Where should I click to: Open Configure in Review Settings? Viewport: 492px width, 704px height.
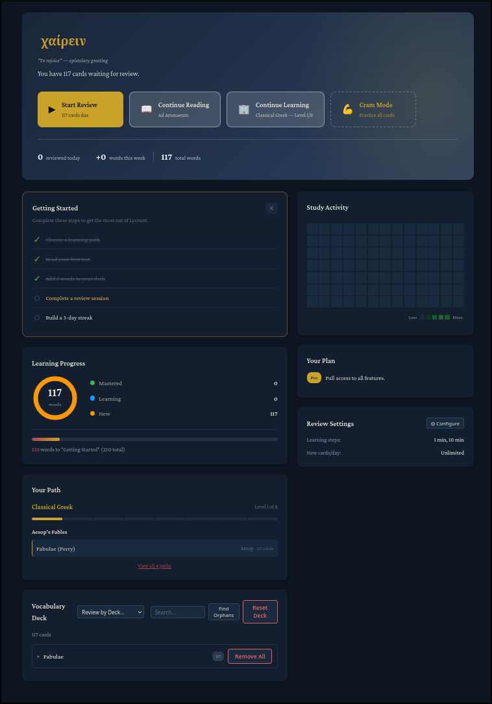445,423
